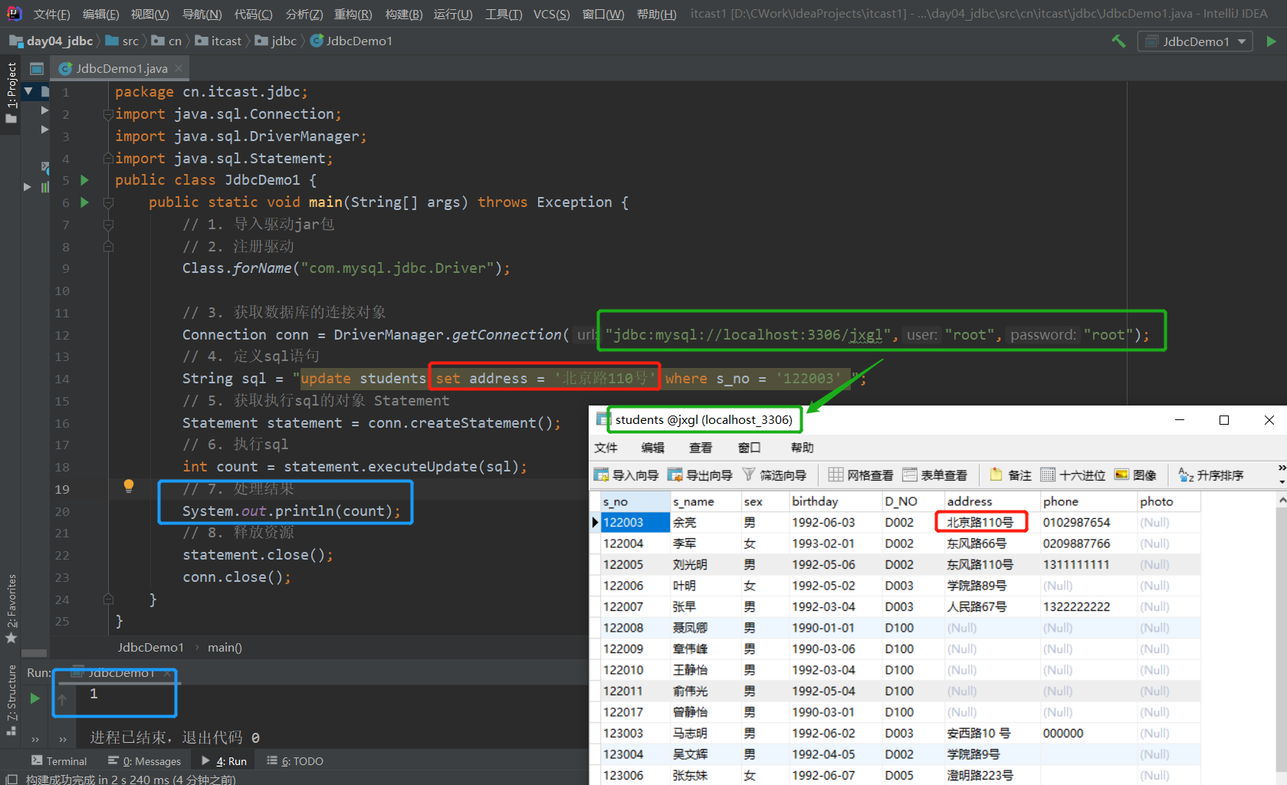Screen dimensions: 1287x785
Task: Open the 2: Favorites side panel
Action: click(x=11, y=608)
